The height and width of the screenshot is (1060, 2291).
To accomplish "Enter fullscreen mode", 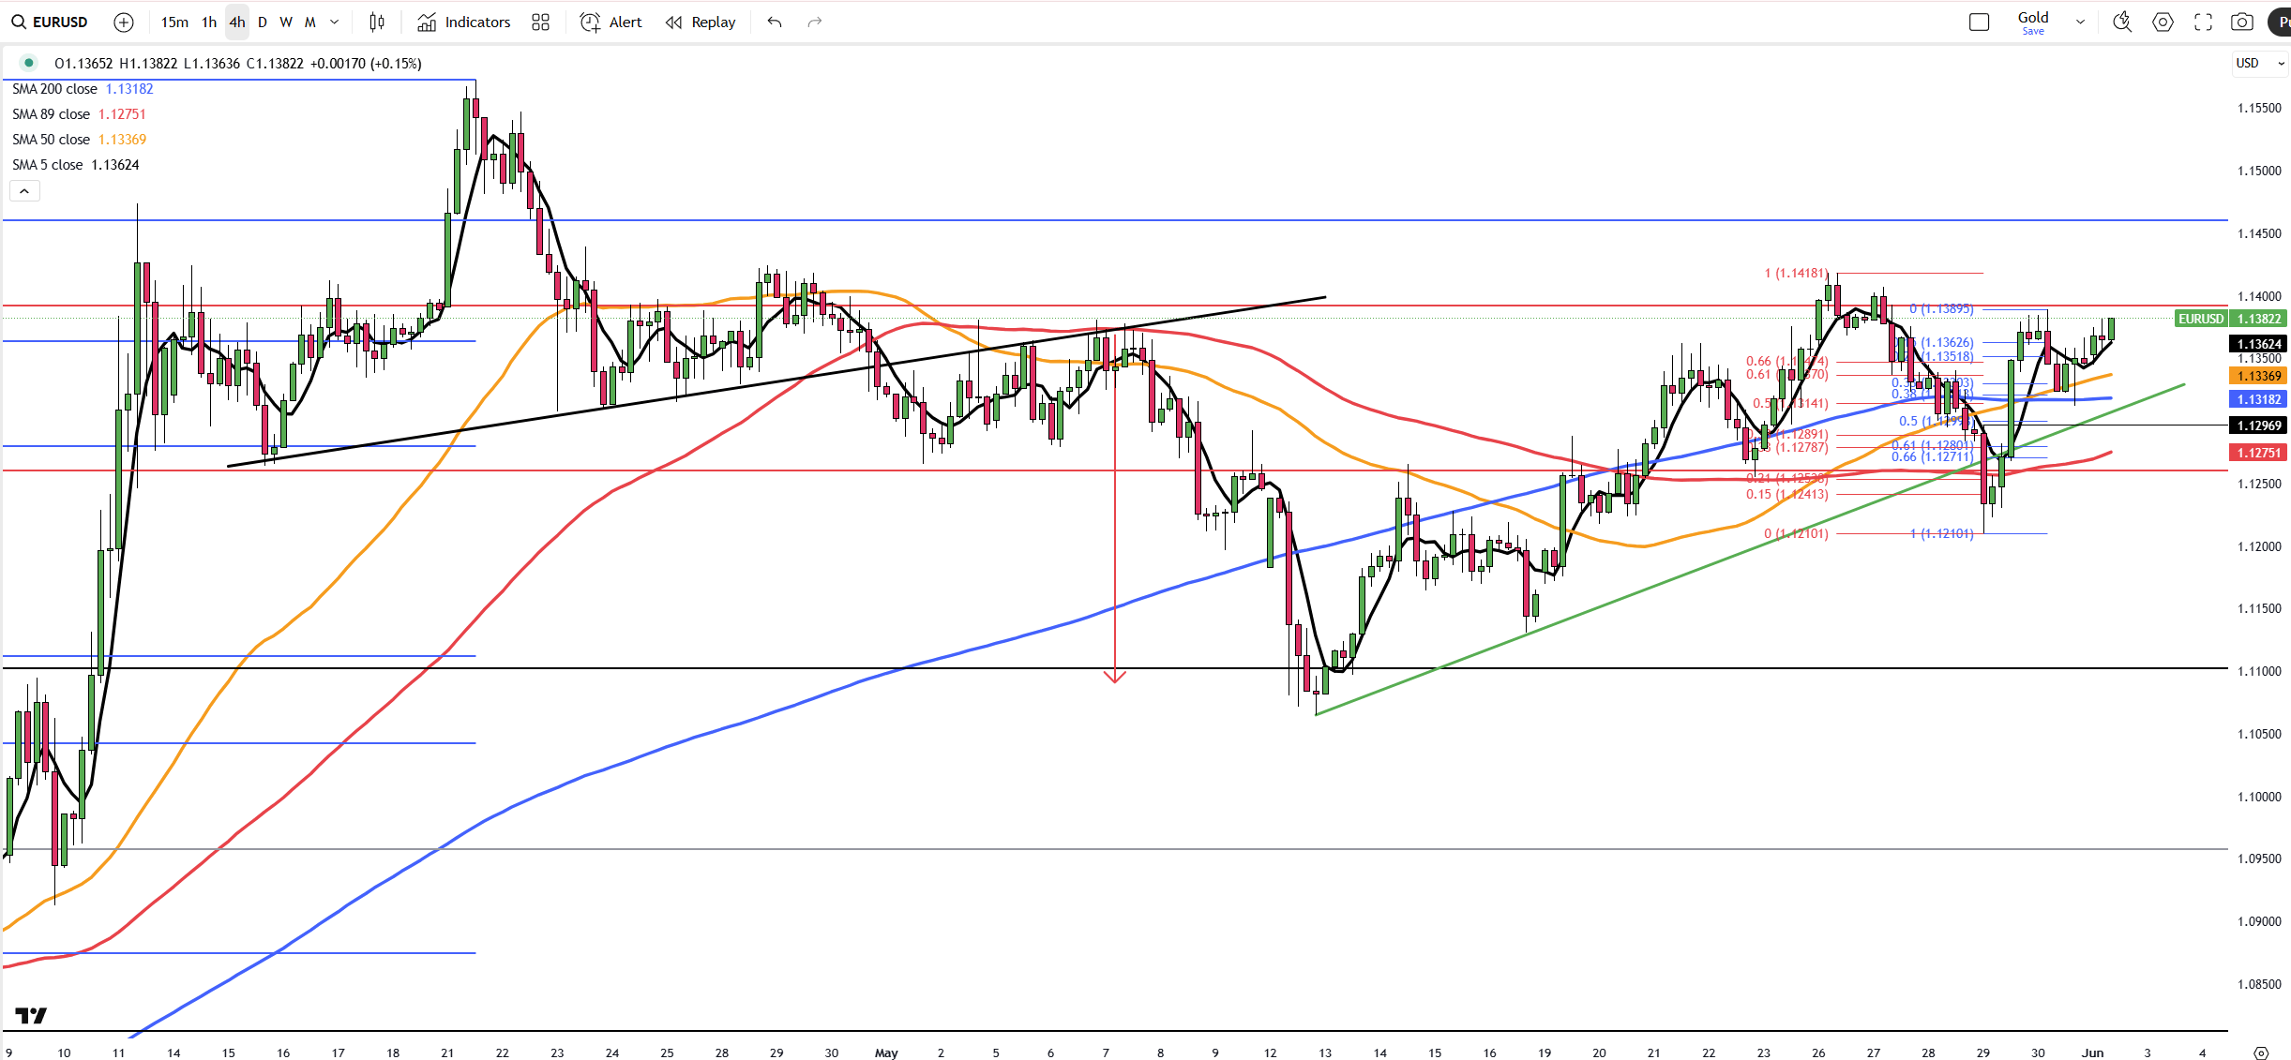I will pyautogui.click(x=2204, y=22).
